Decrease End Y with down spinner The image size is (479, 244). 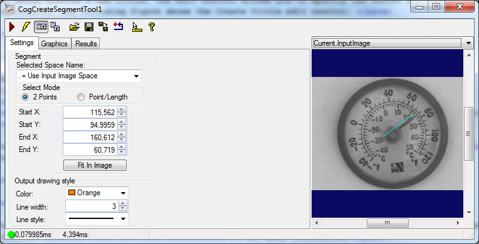tap(122, 152)
